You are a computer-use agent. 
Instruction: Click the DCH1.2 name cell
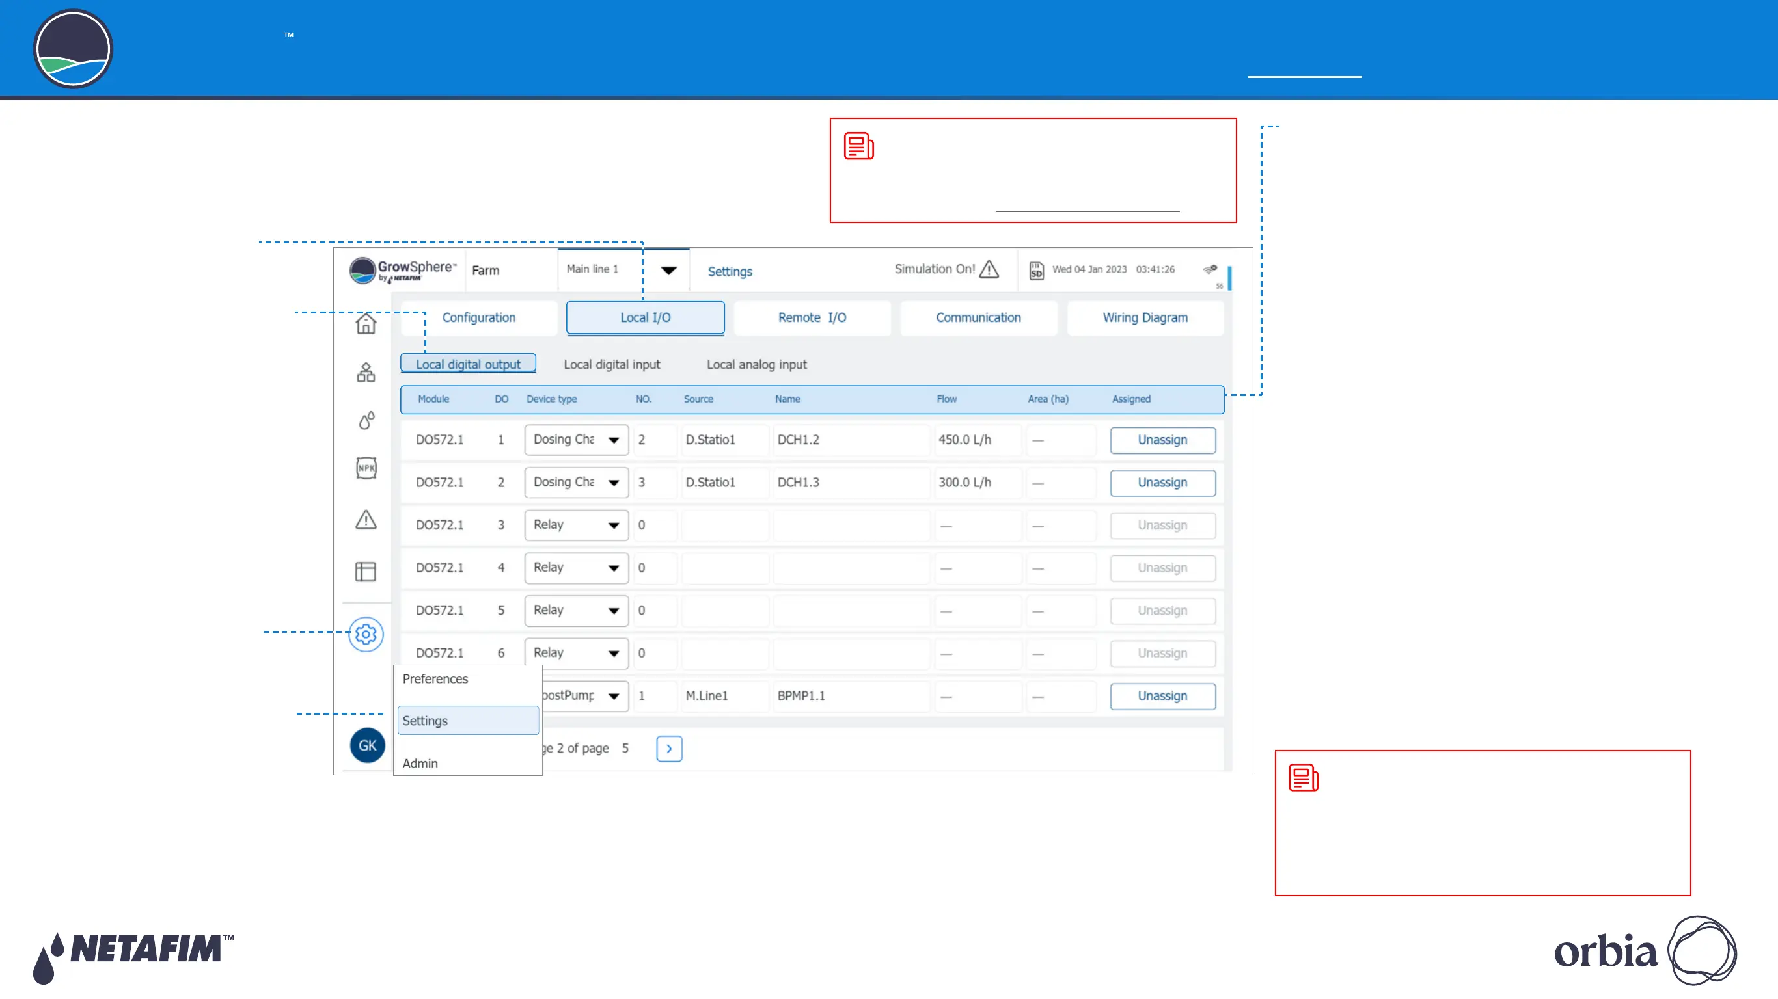coord(851,440)
